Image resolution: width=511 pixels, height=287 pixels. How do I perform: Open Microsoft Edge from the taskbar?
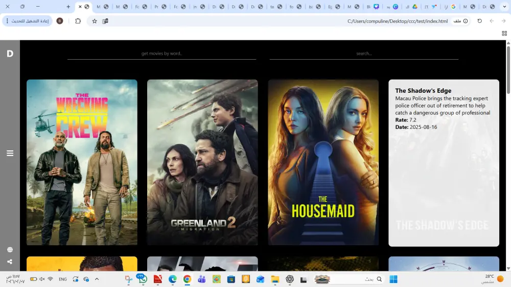[172, 279]
